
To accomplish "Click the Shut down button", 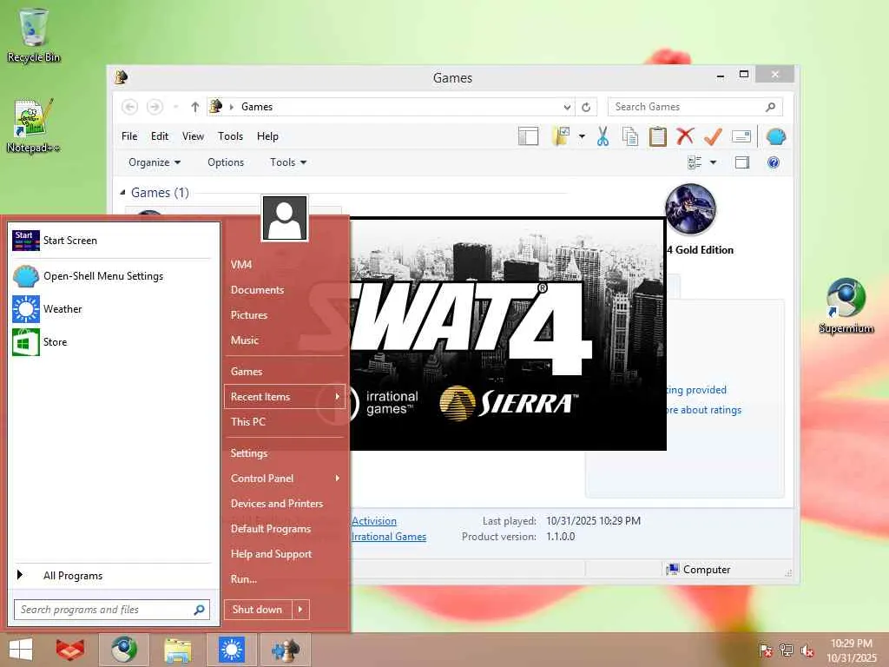I will [x=258, y=610].
